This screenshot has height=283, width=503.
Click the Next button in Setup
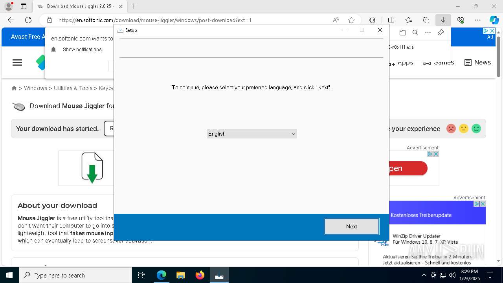click(351, 226)
